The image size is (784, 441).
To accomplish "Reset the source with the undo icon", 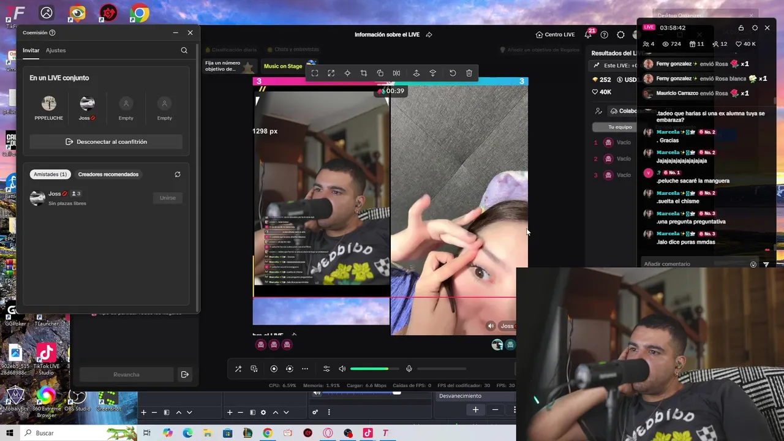I will click(453, 73).
